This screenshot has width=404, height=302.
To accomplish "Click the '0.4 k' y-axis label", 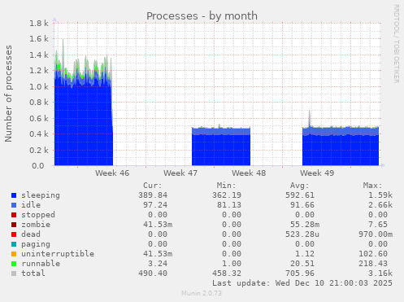I will pyautogui.click(x=39, y=134).
